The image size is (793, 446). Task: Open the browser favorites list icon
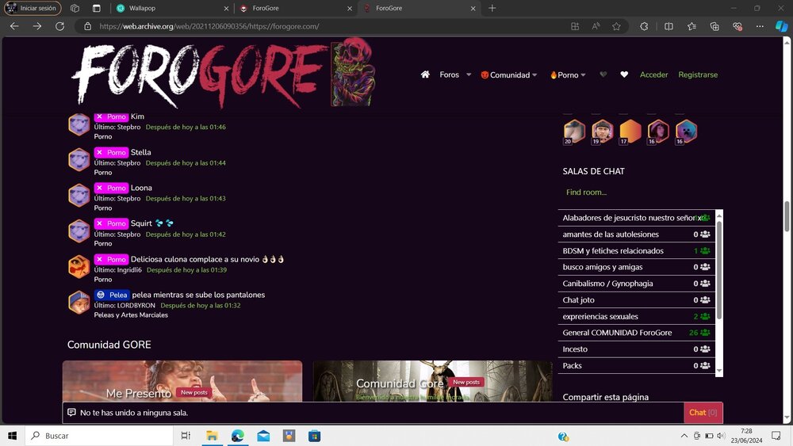[x=691, y=26]
